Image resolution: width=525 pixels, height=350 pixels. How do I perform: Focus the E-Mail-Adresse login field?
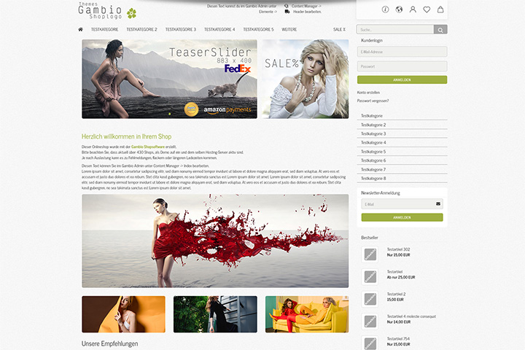[402, 52]
